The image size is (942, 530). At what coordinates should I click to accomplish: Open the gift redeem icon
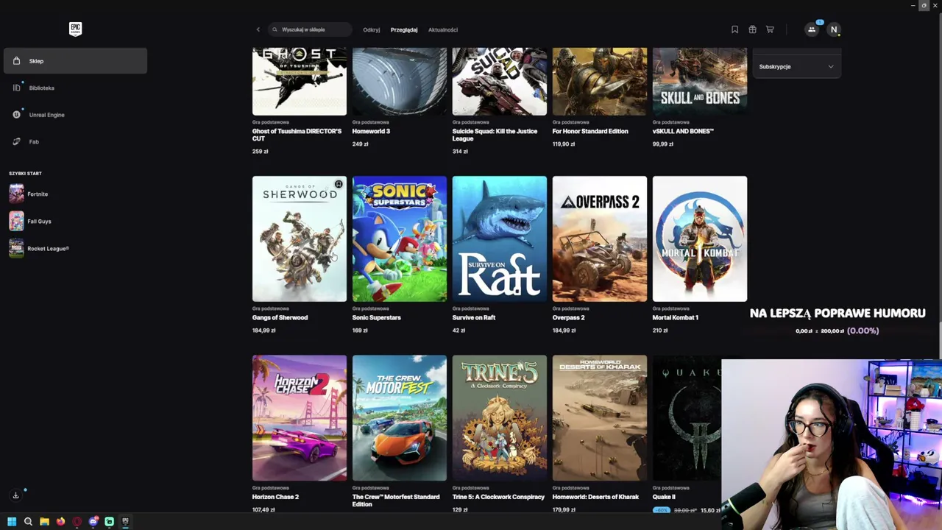coord(752,29)
